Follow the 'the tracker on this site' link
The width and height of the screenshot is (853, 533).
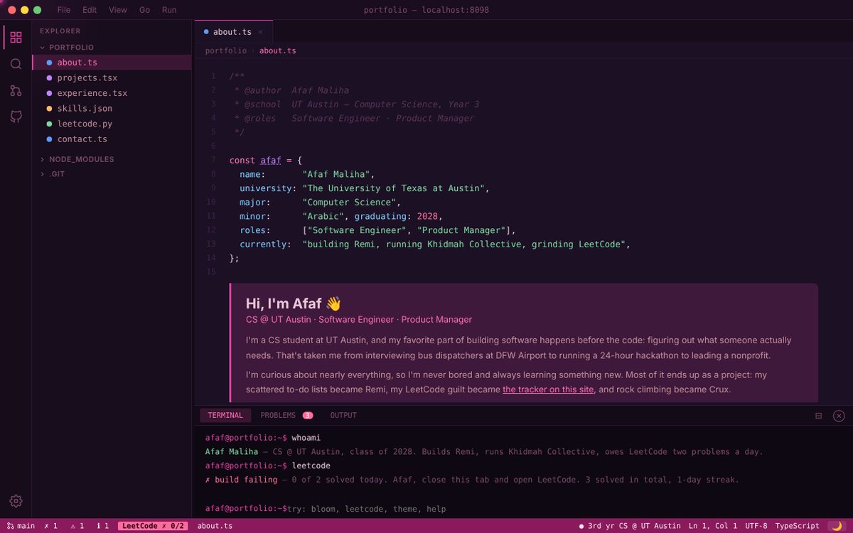pyautogui.click(x=548, y=389)
